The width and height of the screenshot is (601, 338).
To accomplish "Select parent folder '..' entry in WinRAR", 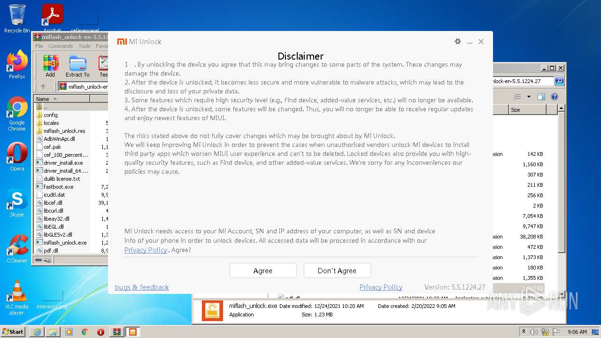I will pyautogui.click(x=46, y=107).
